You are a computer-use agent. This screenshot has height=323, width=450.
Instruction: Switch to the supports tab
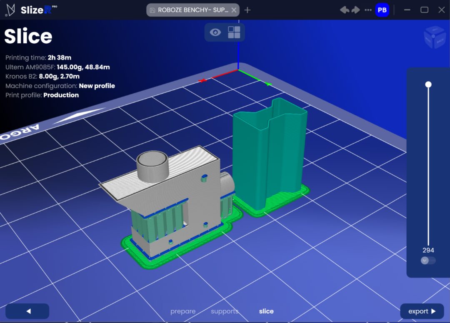point(224,311)
